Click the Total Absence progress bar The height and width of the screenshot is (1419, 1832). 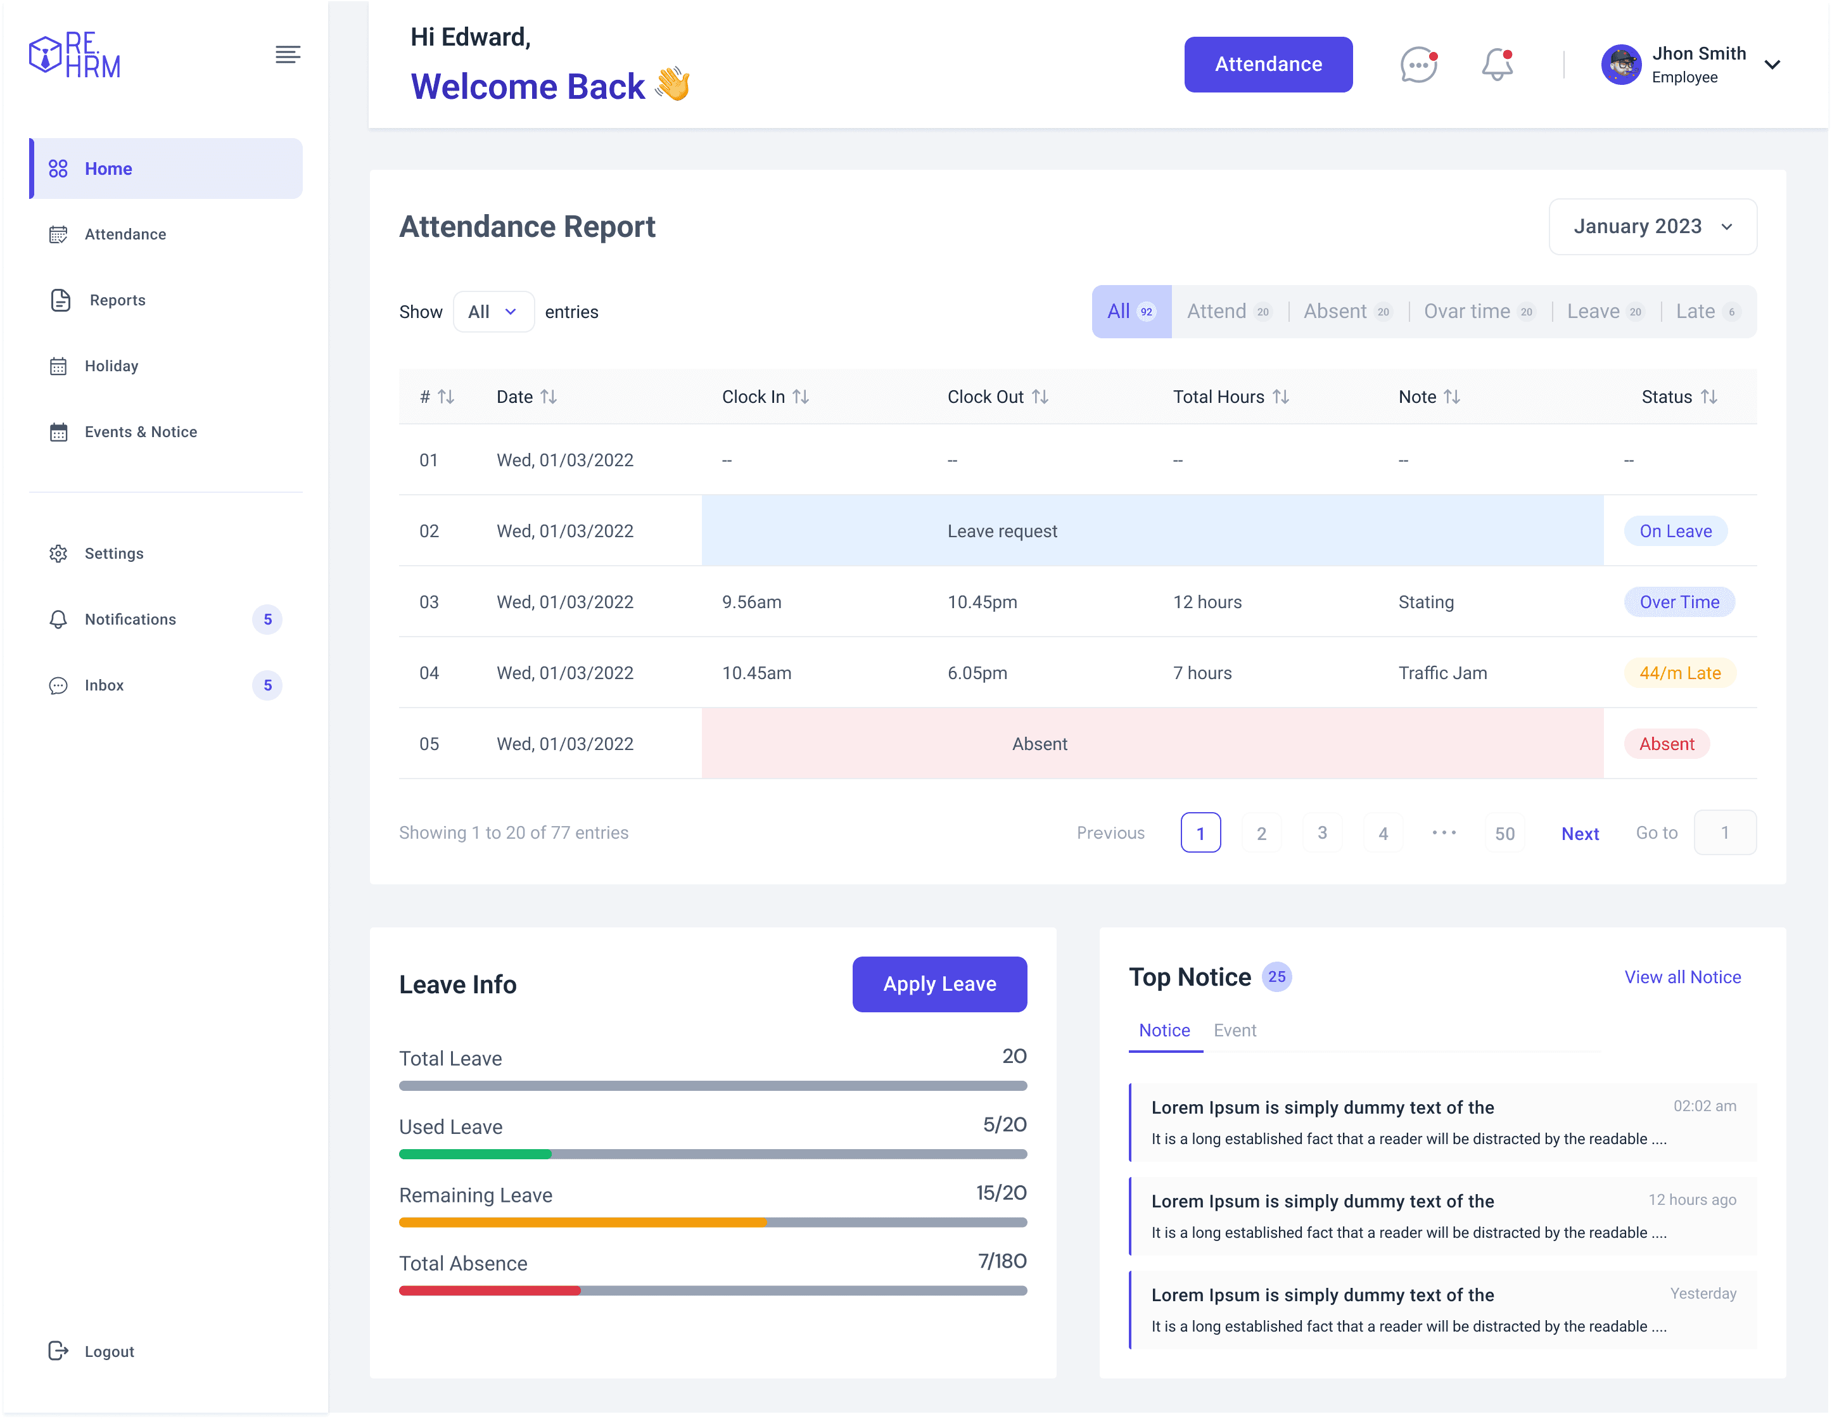coord(713,1292)
